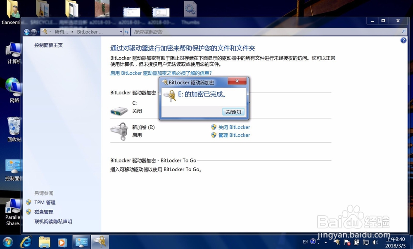Screen dimensions: 413x249
Task: Click the 所有... breadcrumb segment
Action: pos(61,32)
